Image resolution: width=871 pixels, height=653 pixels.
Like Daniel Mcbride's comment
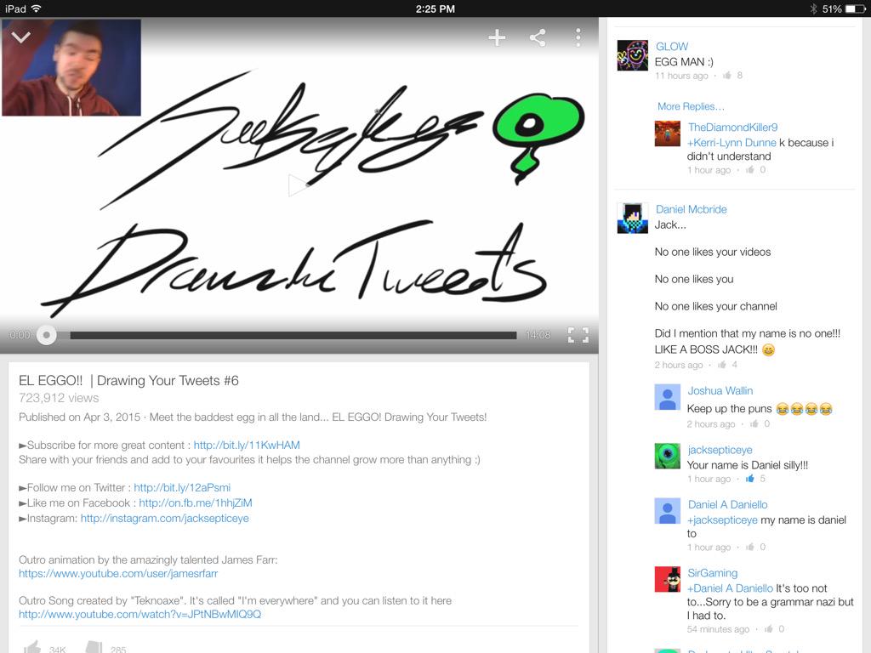(721, 365)
